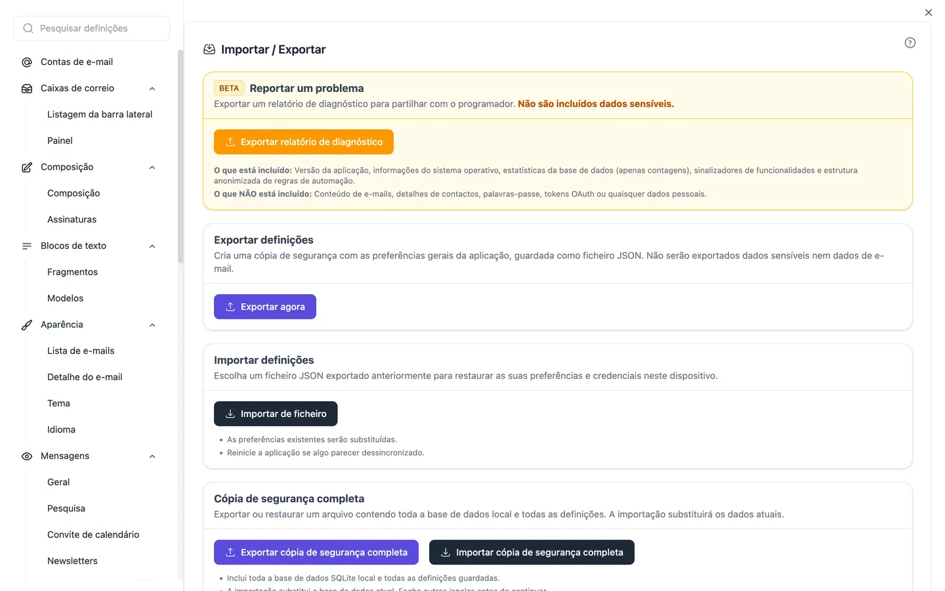Click the Importar / Exportar header icon
Image resolution: width=945 pixels, height=591 pixels.
pos(209,49)
